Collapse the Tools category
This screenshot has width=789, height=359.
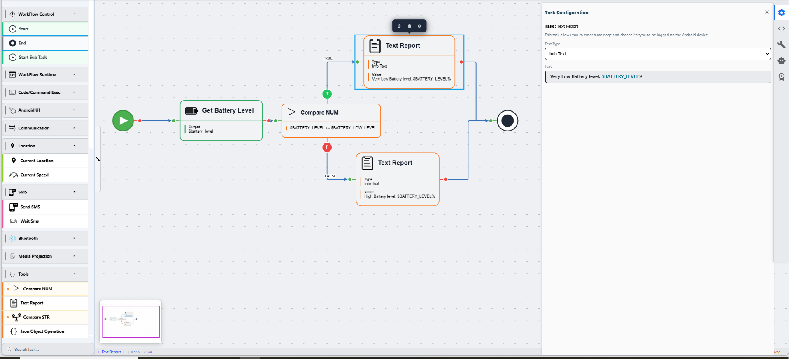click(45, 274)
